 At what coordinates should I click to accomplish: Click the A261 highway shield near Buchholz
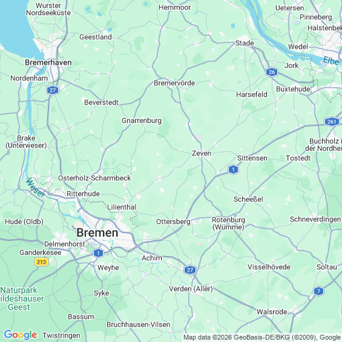tap(332, 122)
